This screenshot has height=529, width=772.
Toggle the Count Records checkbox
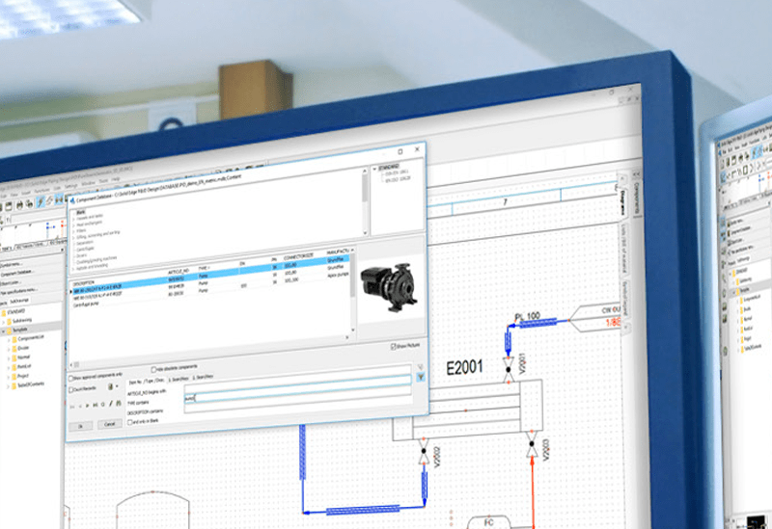click(x=70, y=390)
